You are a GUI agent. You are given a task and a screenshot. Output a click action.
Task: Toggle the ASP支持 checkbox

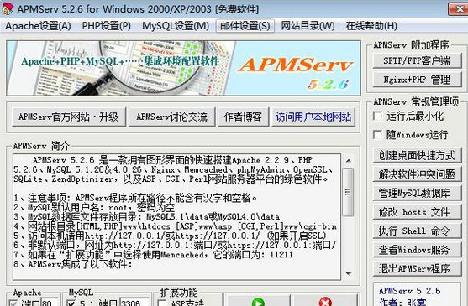[162, 303]
